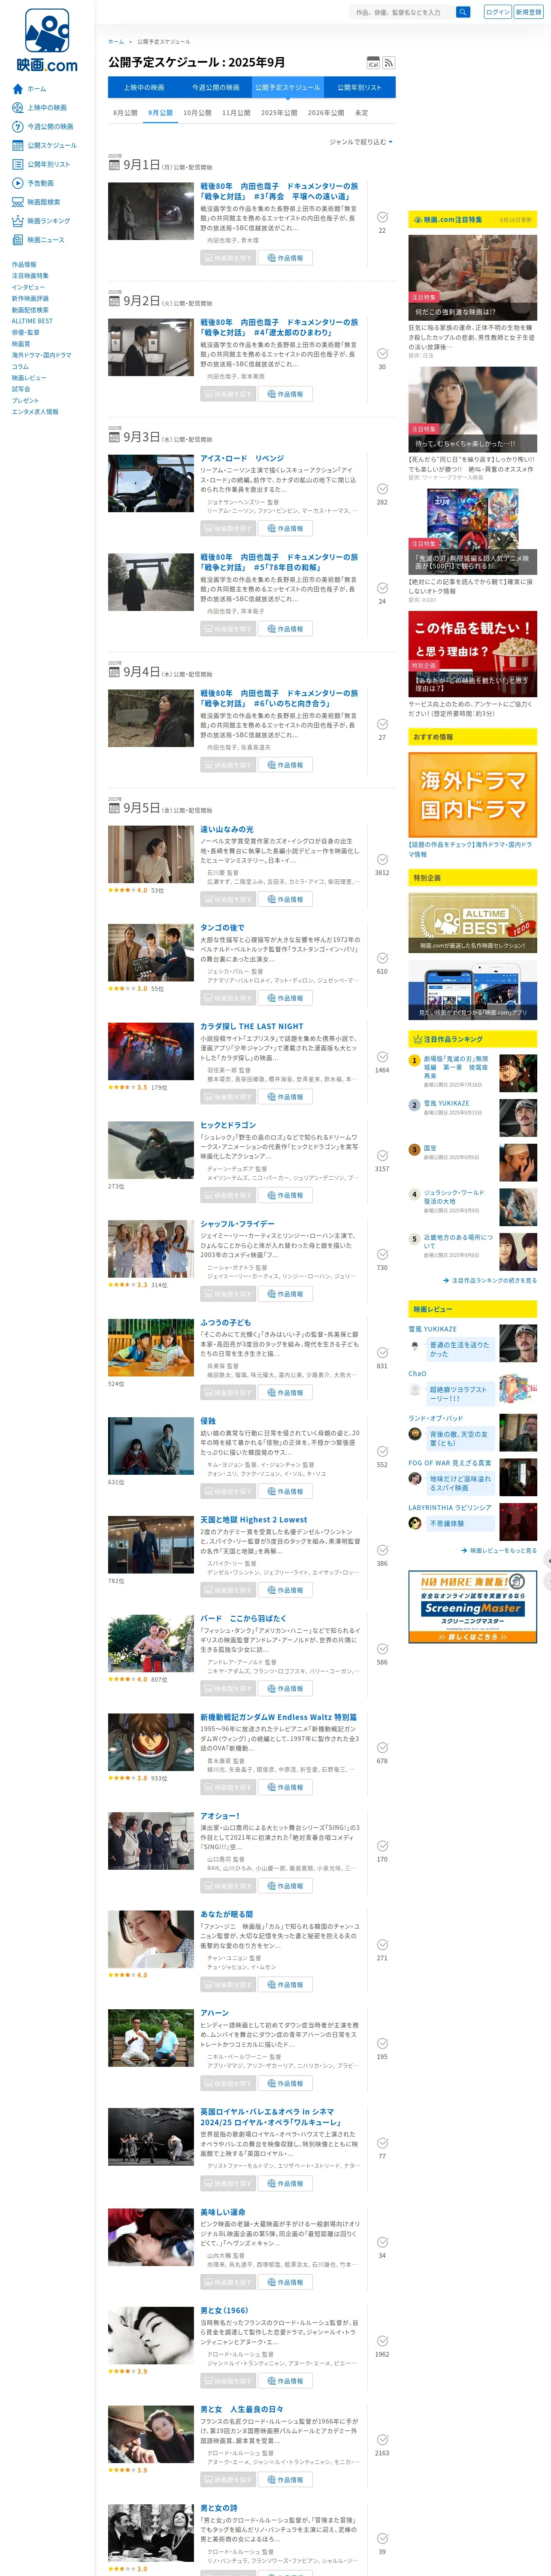This screenshot has width=551, height=2576.
Task: Select the 10月公開 month tab
Action: click(197, 113)
